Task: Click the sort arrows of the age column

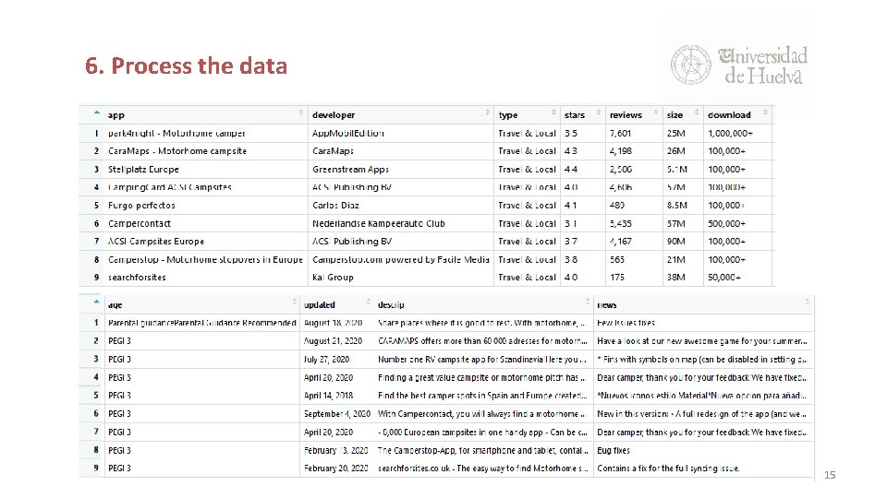Action: tap(294, 302)
